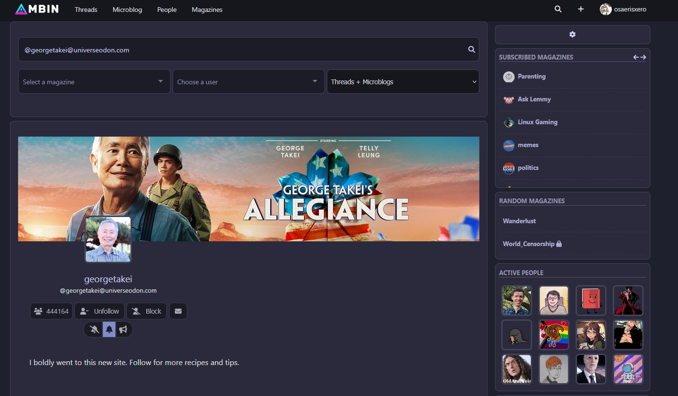This screenshot has height=396, width=678.
Task: Click the Unfollow button
Action: point(100,311)
